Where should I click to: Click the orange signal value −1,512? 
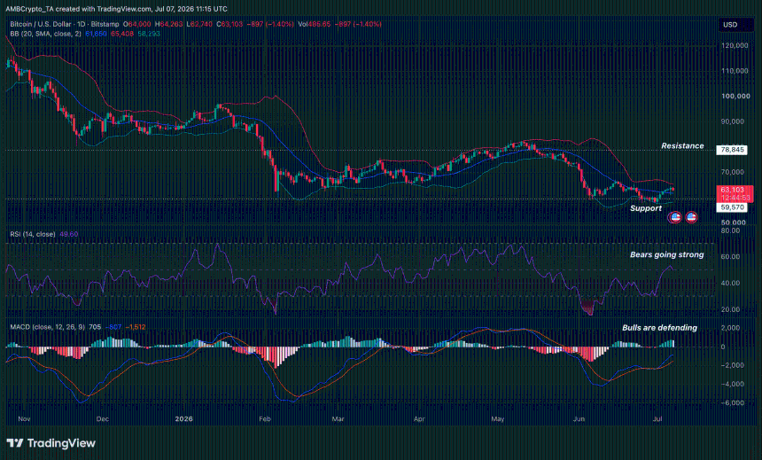136,327
